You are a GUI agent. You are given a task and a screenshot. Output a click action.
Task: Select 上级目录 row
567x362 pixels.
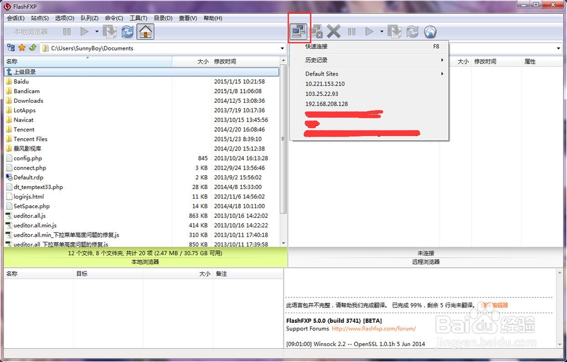click(x=142, y=71)
